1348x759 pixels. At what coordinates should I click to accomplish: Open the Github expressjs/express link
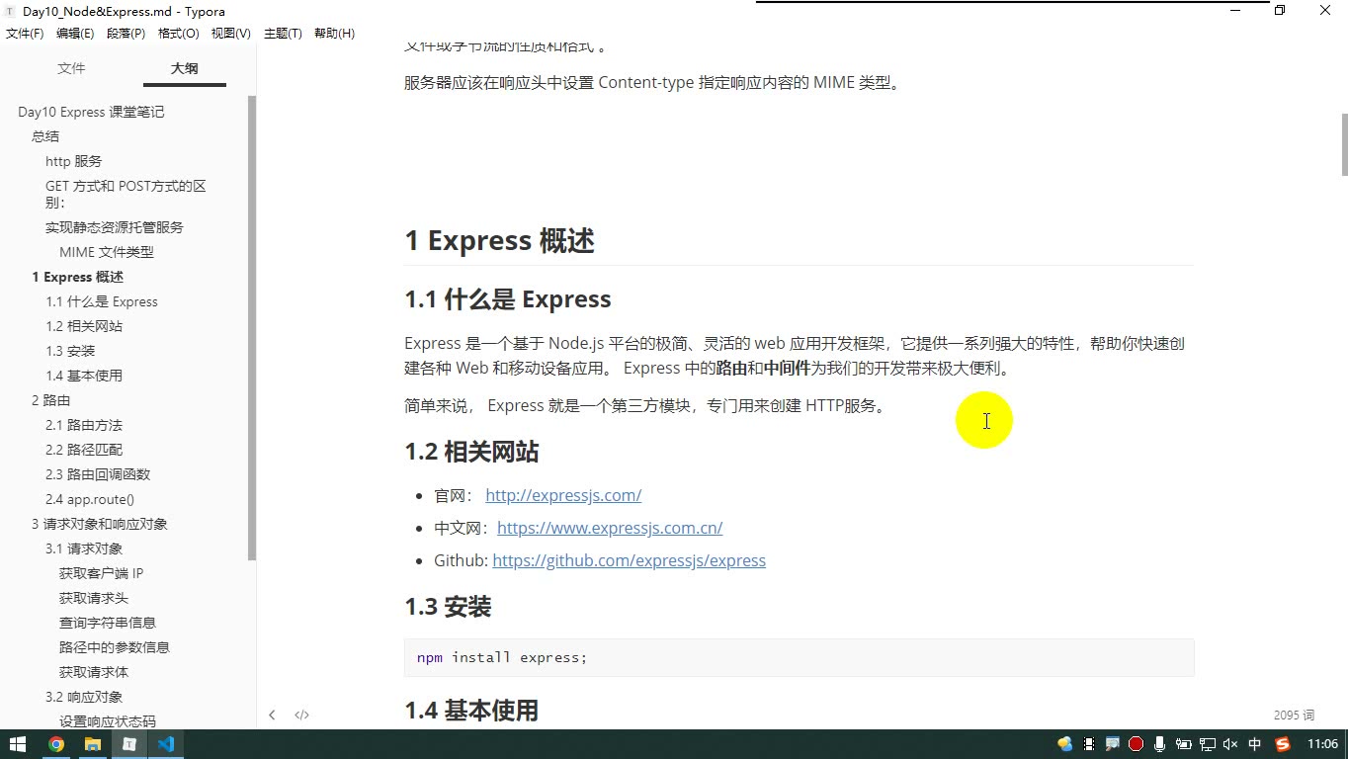[629, 560]
